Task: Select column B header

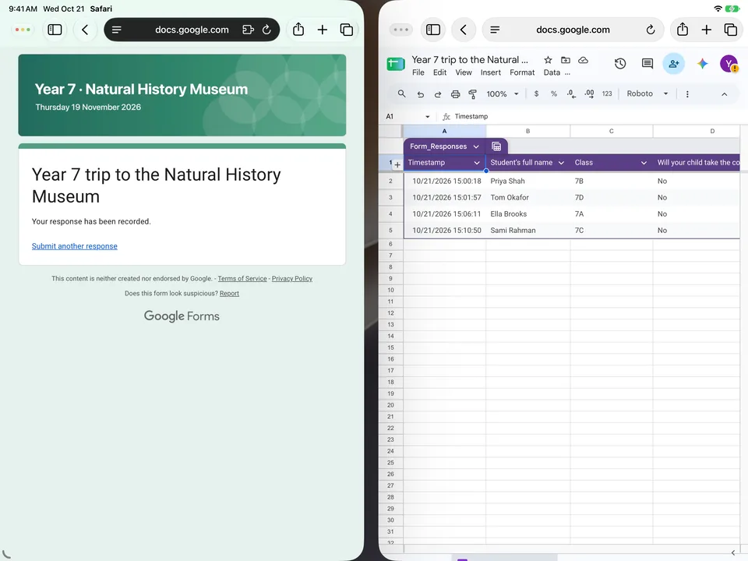Action: click(x=527, y=131)
